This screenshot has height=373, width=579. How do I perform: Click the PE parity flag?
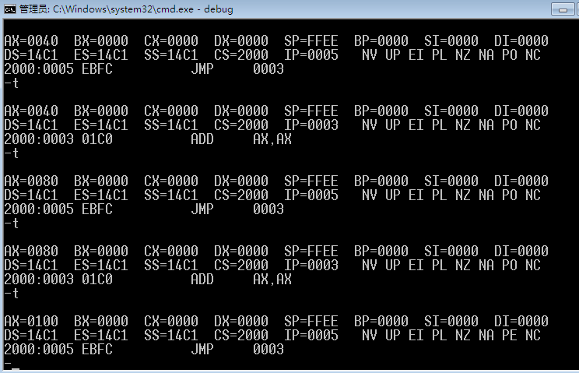[x=509, y=335]
